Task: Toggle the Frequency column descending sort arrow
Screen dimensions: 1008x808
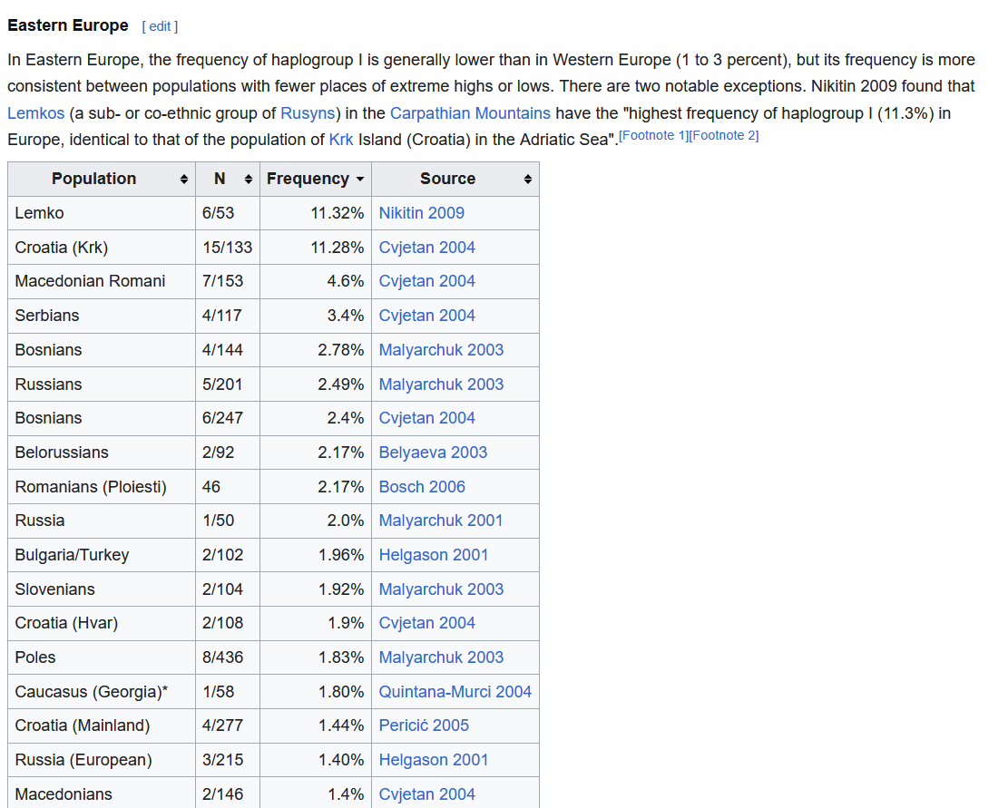Action: (360, 180)
